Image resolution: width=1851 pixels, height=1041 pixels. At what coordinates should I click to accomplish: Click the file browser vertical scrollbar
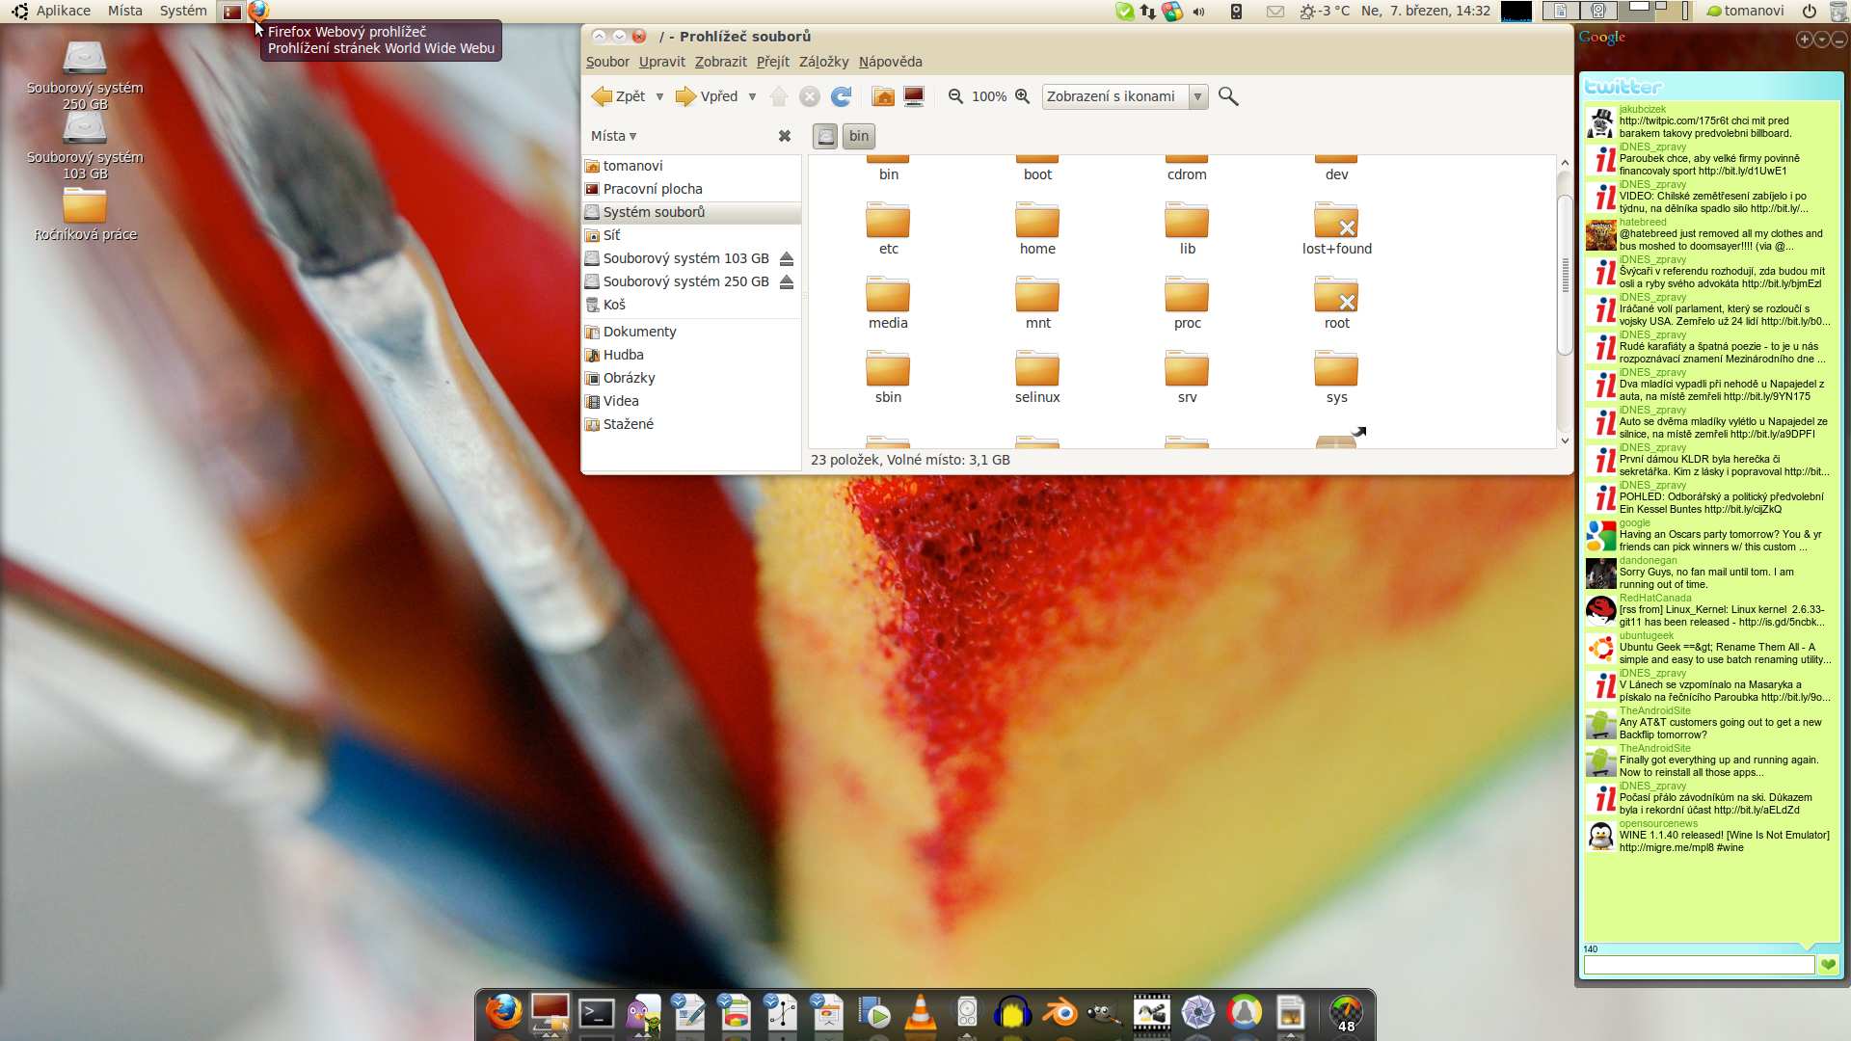pos(1565,275)
